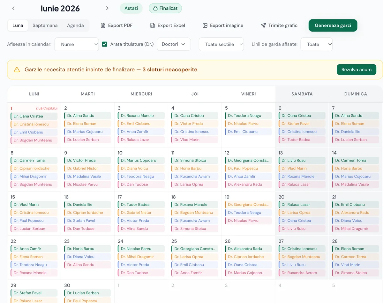Click the Excel sheet icon

tap(153, 25)
